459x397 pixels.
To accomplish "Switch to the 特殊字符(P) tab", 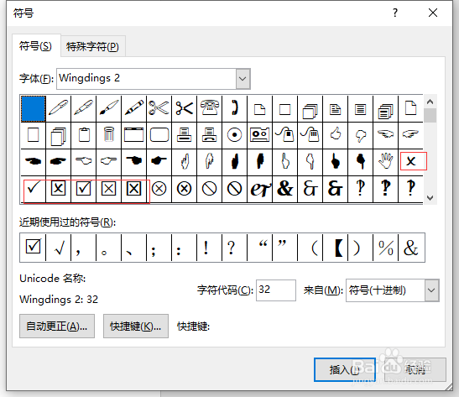I will click(x=92, y=46).
